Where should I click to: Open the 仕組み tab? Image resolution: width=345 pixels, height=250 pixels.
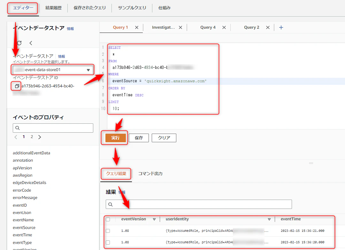point(165,8)
